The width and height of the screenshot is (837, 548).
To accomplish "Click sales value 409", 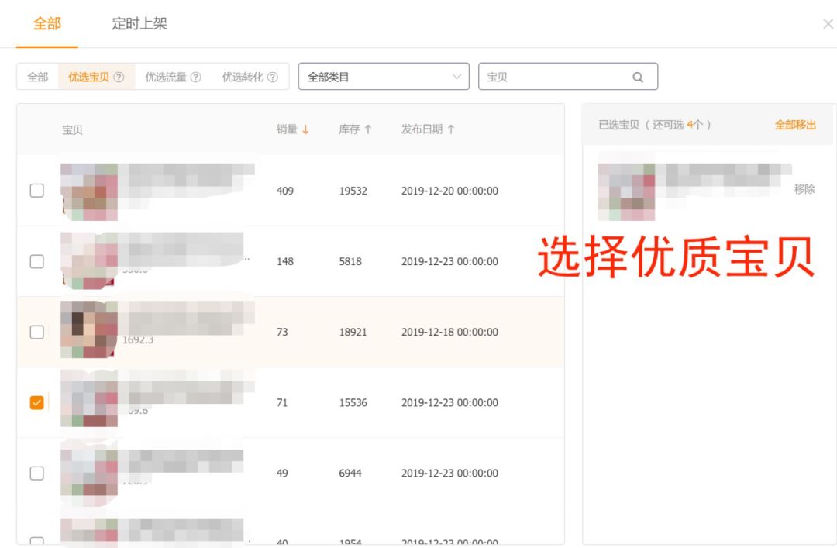I will click(285, 191).
